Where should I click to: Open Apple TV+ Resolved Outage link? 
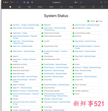point(22,88)
